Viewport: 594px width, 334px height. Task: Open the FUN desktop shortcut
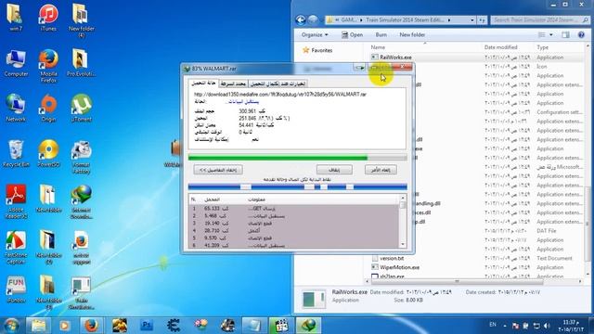[x=16, y=289]
